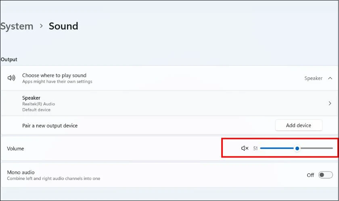The image size is (339, 201).
Task: Click the Speaker Realtek(R) Audio device row
Action: point(169,103)
